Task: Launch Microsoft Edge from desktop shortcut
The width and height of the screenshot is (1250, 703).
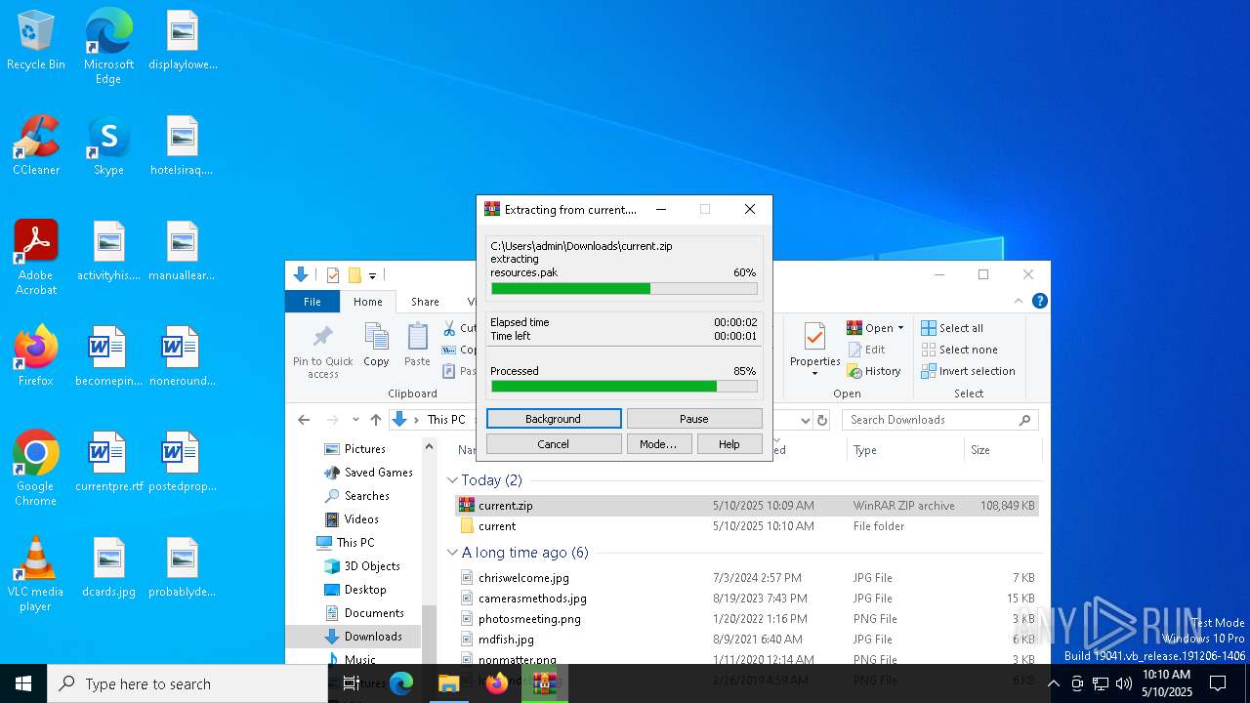Action: click(108, 47)
